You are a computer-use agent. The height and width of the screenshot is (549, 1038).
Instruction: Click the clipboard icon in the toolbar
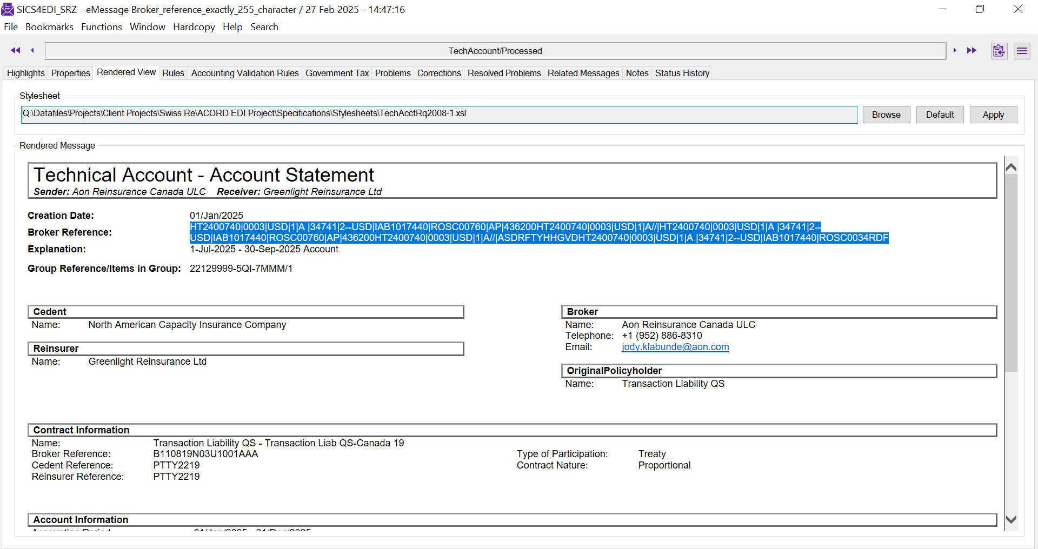point(999,51)
